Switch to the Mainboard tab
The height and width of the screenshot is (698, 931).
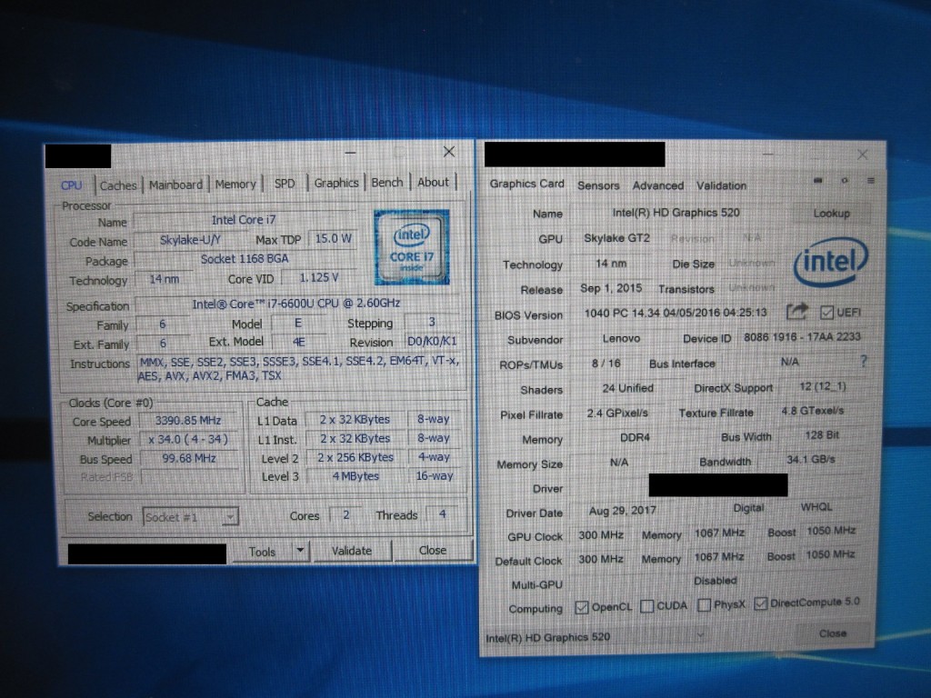tap(175, 184)
